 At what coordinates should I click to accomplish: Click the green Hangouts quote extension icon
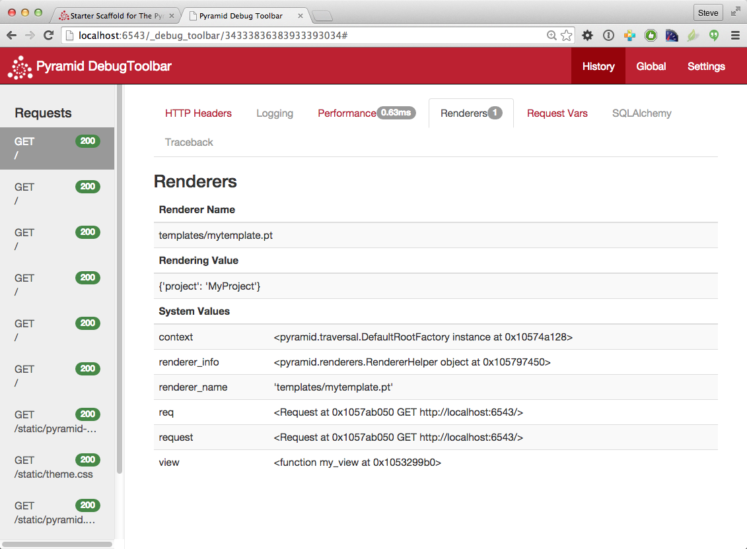(713, 36)
